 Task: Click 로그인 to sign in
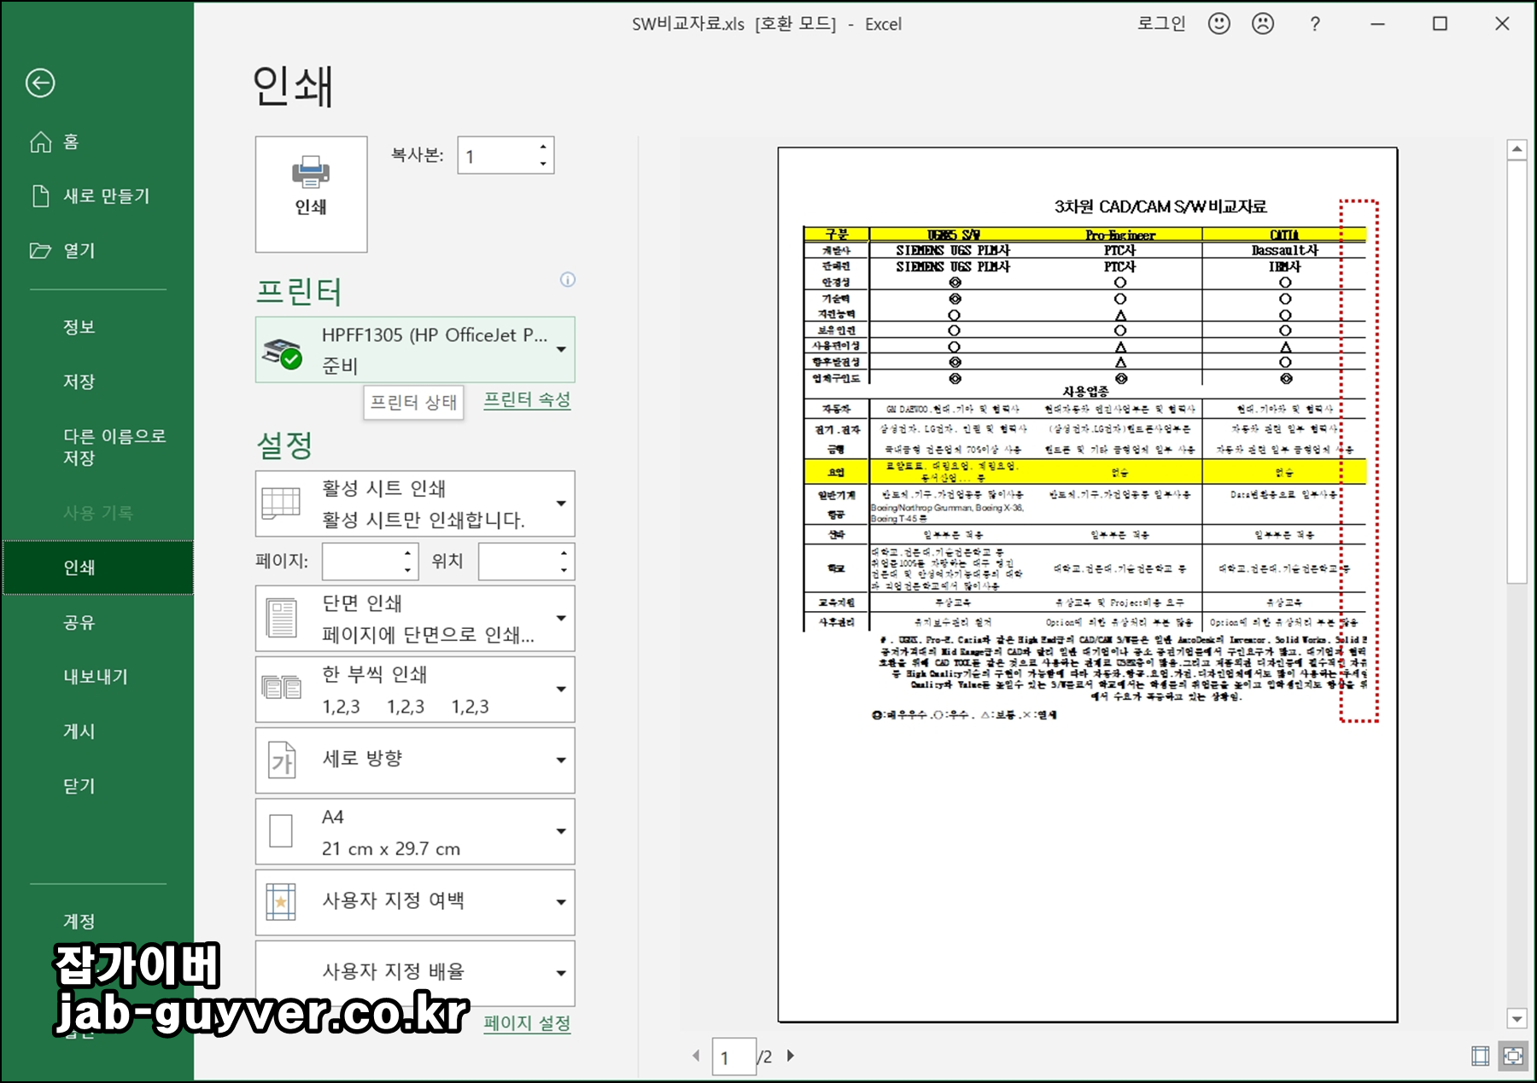1161,24
